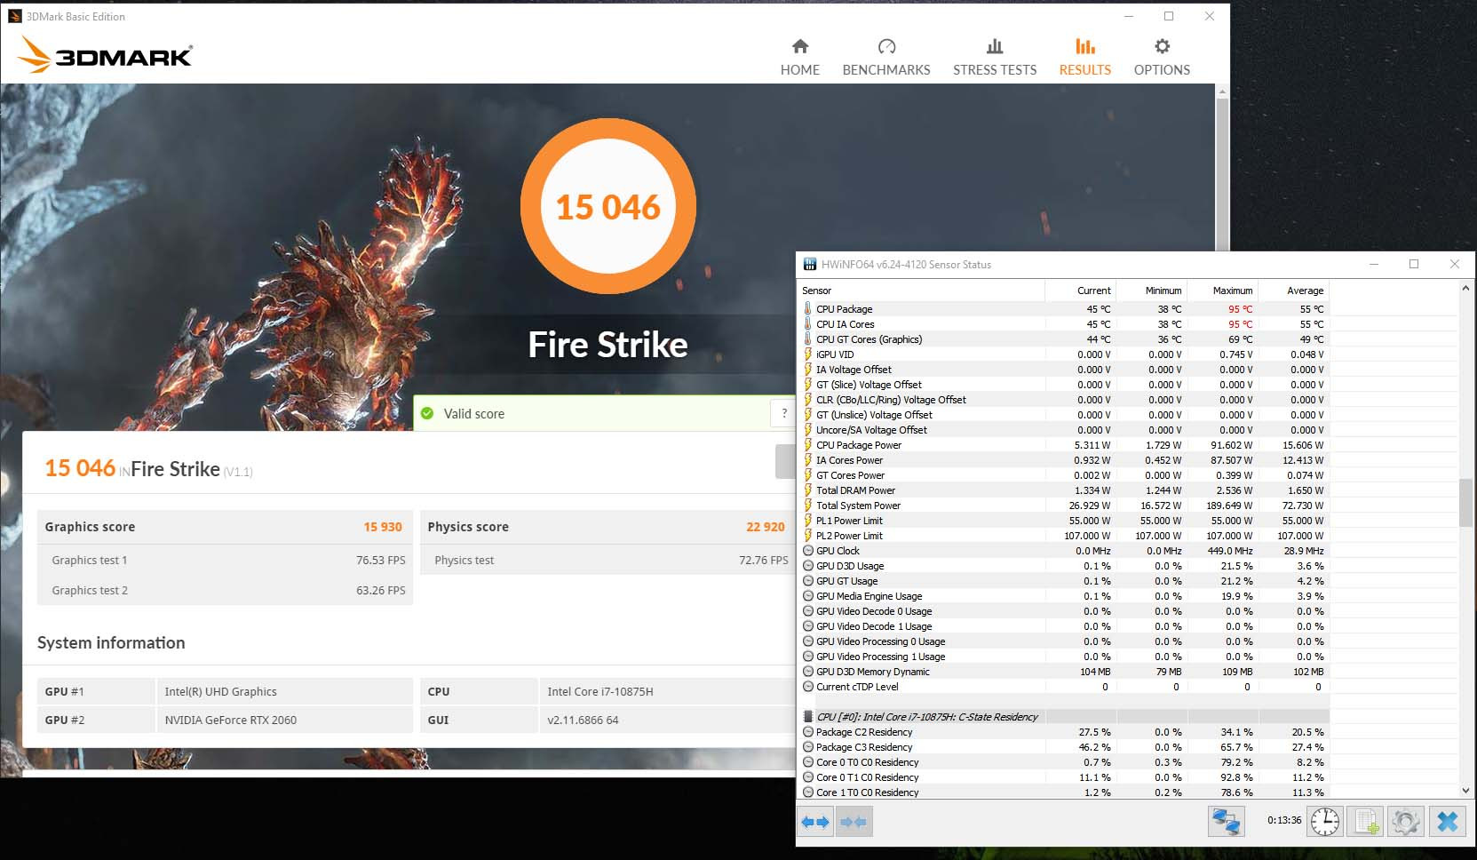Click the Physics score value 22 920

[x=766, y=527]
